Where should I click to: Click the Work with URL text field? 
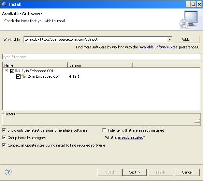coord(95,39)
